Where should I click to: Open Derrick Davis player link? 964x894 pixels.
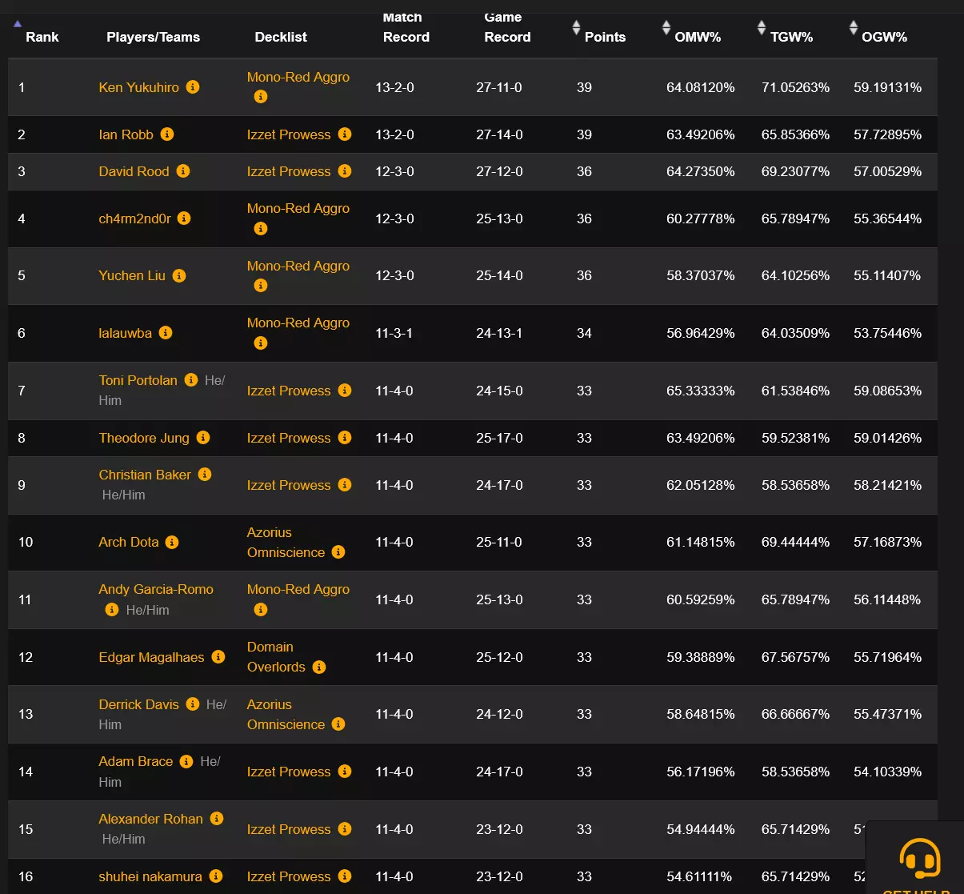[139, 704]
